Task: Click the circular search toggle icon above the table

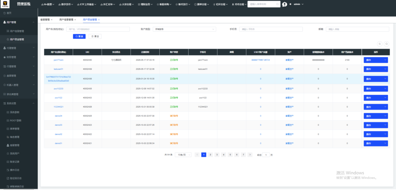Action: (386, 44)
